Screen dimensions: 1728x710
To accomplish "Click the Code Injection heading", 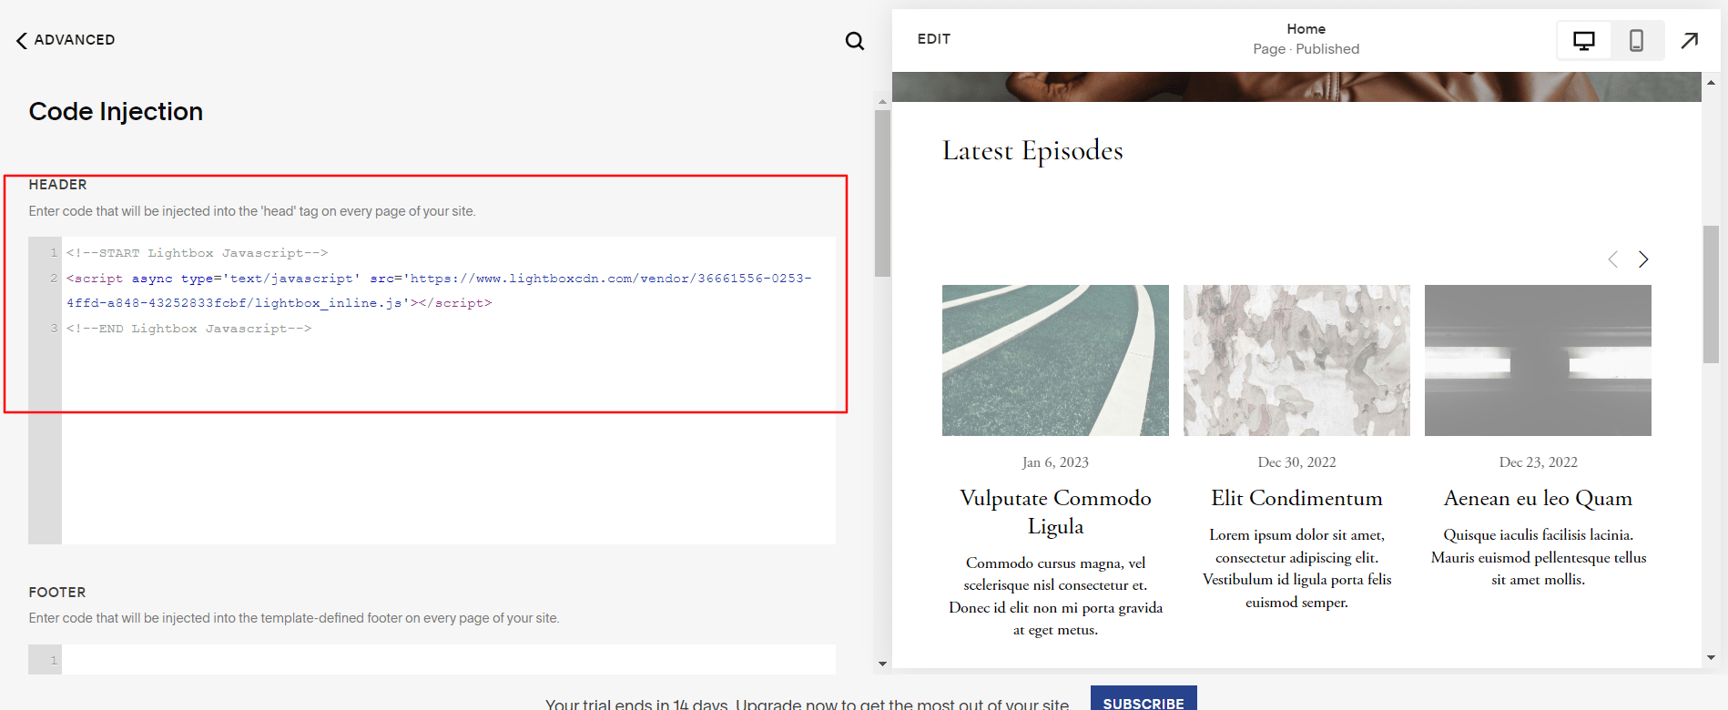I will pos(116,111).
